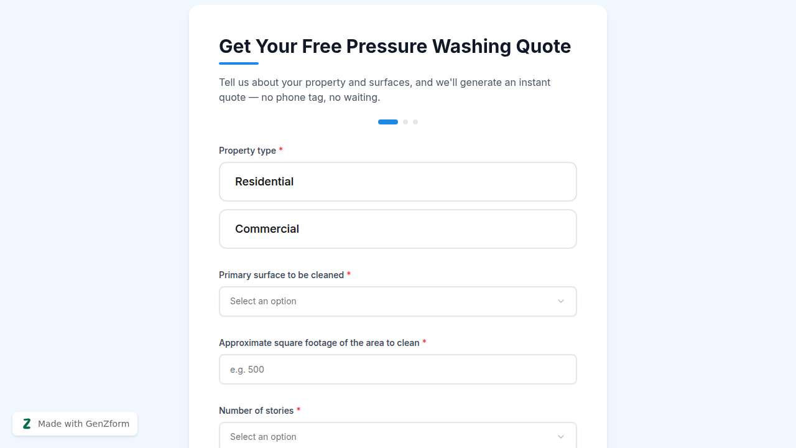Click the red asterisk next to Property type

click(280, 150)
